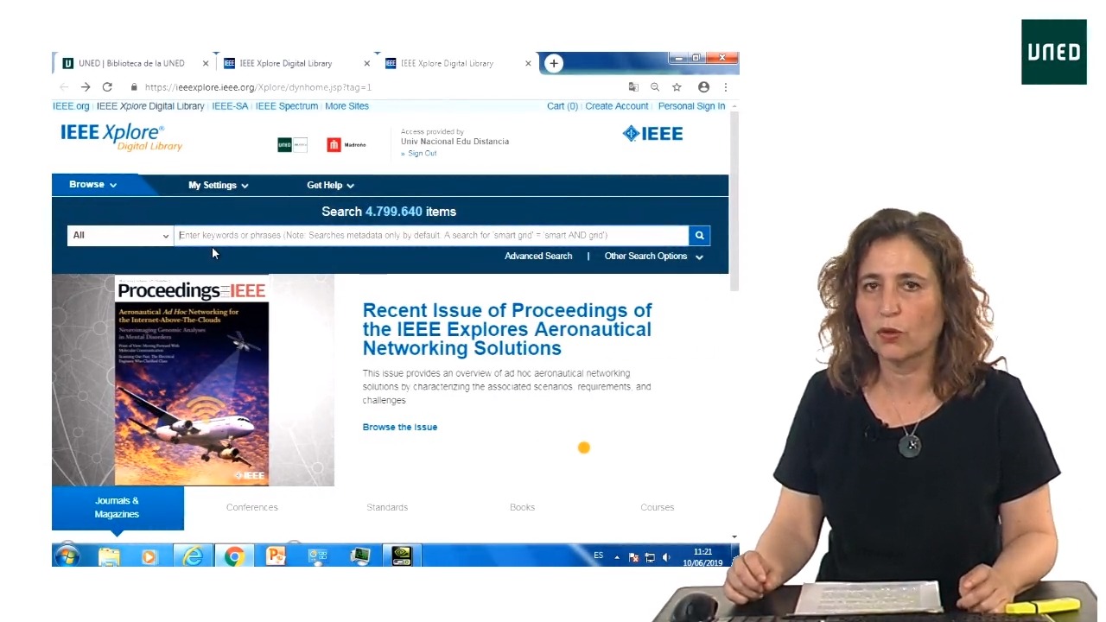Click the Madroño consortium logo
Screen dimensions: 1106x622
pos(346,144)
